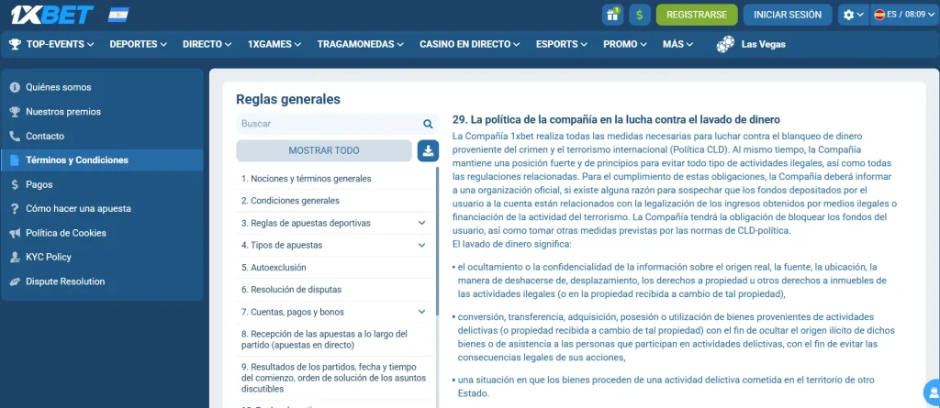The width and height of the screenshot is (940, 408).
Task: Open rule 2. Condiciones generales
Action: [x=334, y=201]
